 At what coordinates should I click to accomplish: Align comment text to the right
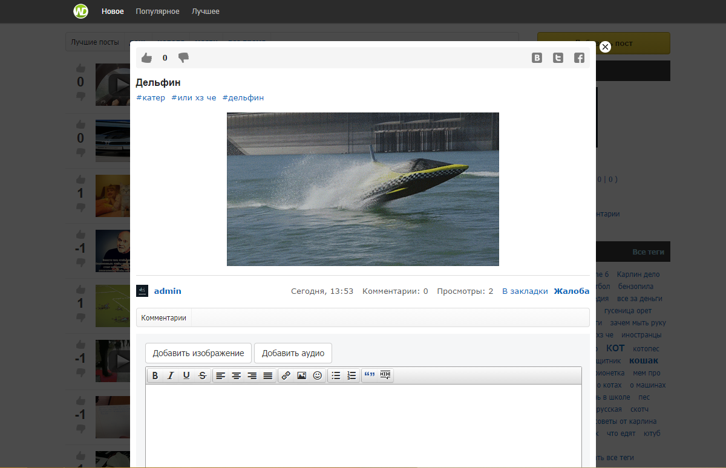click(252, 375)
